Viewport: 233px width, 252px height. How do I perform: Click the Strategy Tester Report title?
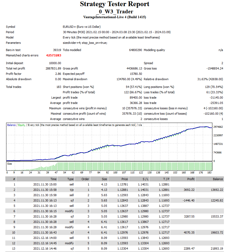pyautogui.click(x=114, y=4)
